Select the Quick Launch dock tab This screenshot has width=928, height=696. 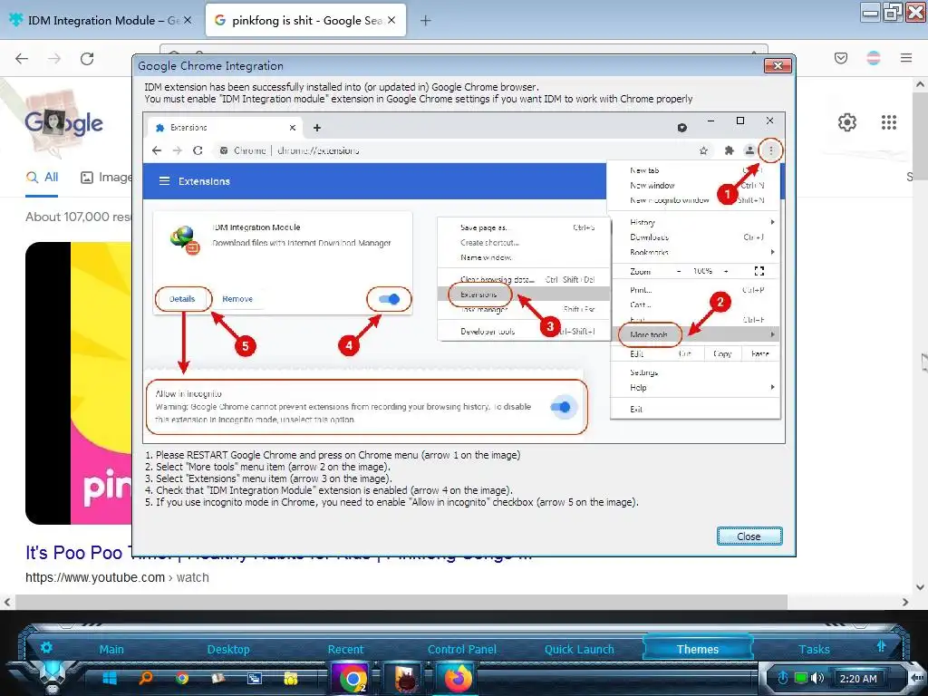pos(579,649)
